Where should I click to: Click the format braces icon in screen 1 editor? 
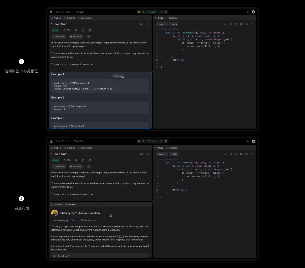click(231, 24)
